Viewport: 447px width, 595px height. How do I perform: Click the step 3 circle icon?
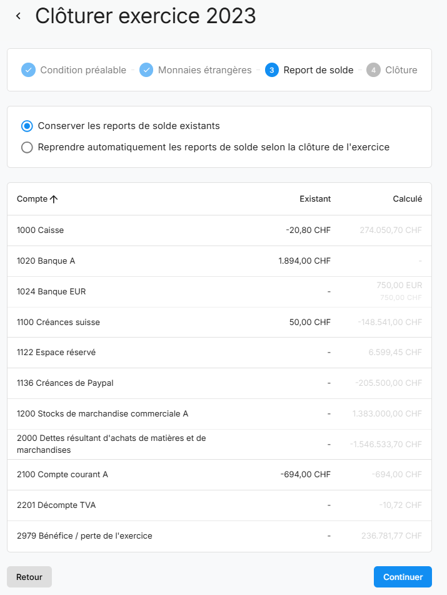click(x=272, y=70)
